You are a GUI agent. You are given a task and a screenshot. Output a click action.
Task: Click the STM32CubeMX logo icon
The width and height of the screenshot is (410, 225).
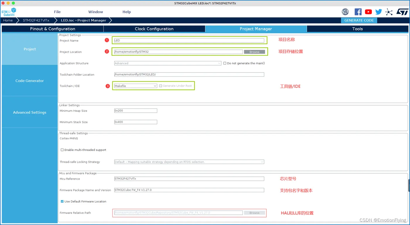click(x=9, y=12)
